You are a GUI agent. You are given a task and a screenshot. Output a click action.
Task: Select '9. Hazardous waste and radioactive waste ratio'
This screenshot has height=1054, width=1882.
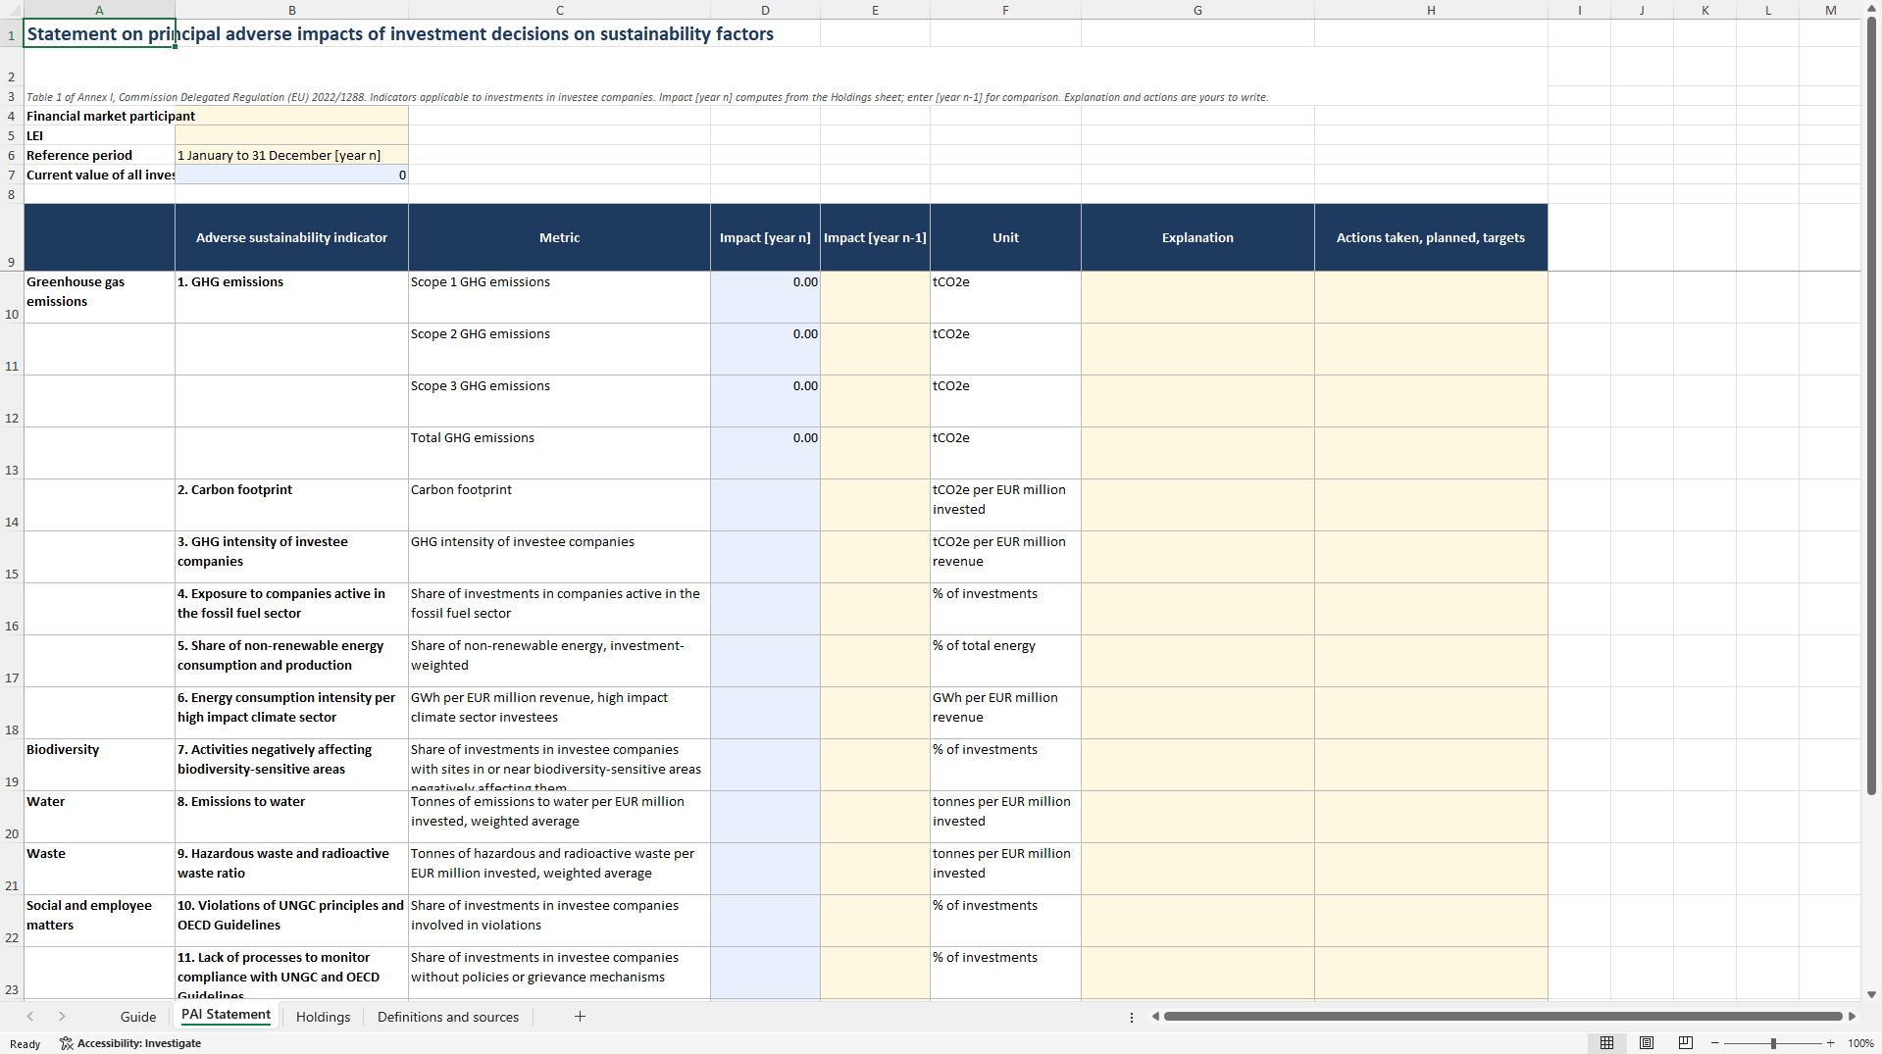pyautogui.click(x=291, y=869)
